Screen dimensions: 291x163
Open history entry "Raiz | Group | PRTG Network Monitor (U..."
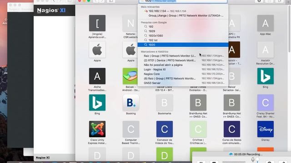(183, 56)
